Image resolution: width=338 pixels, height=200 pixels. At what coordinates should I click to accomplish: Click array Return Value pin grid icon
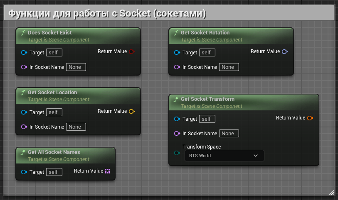pyautogui.click(x=108, y=171)
